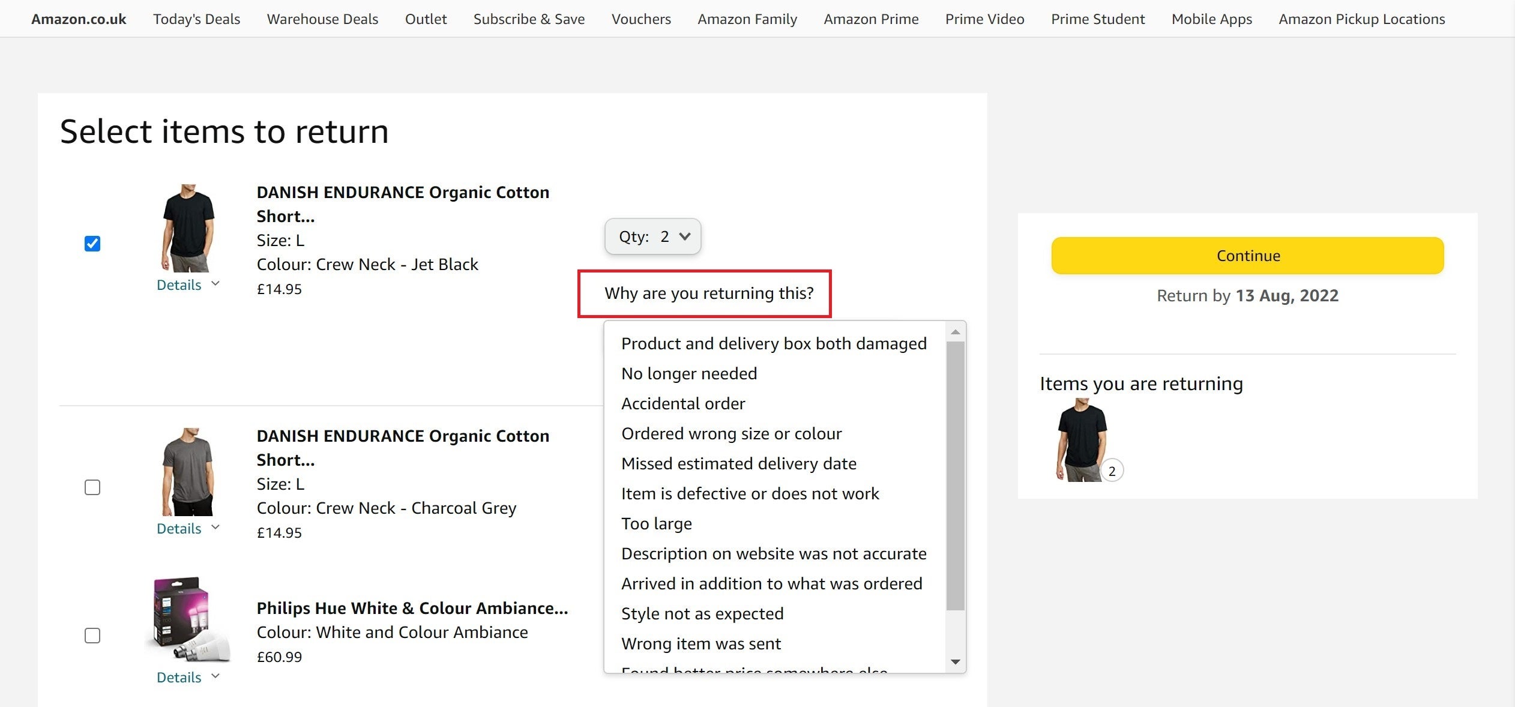Open Warehouse Deals
Viewport: 1515px width, 707px height.
322,19
